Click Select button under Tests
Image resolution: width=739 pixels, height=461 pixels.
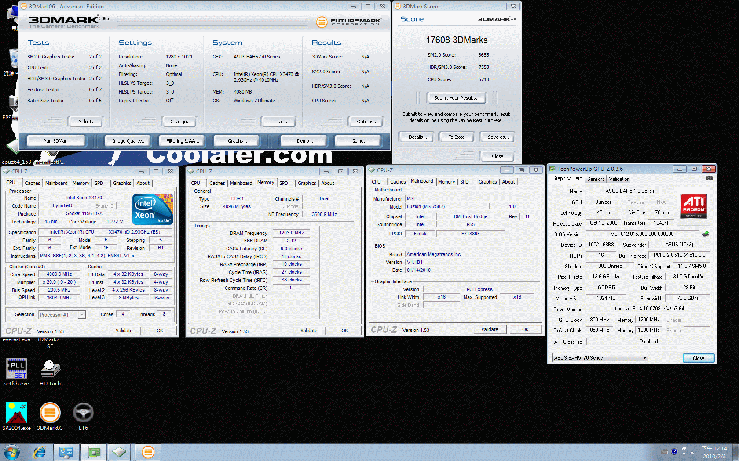[x=85, y=122]
